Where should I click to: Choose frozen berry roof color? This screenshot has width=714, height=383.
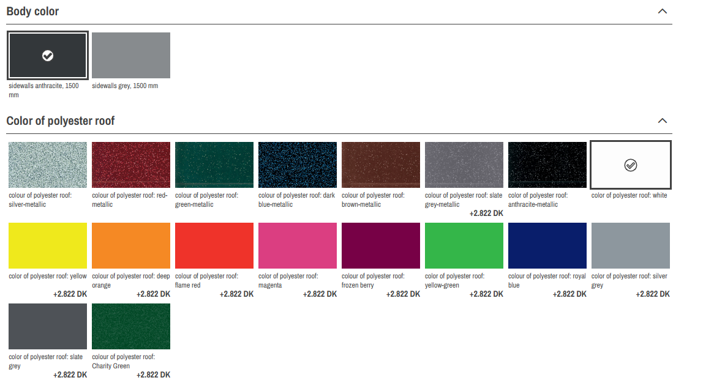pyautogui.click(x=381, y=245)
